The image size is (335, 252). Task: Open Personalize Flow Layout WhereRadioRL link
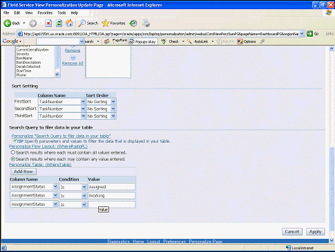48,146
